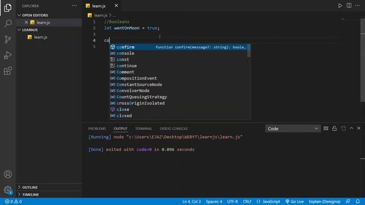365x205 pixels.
Task: Select the console suggestion
Action: click(x=179, y=53)
